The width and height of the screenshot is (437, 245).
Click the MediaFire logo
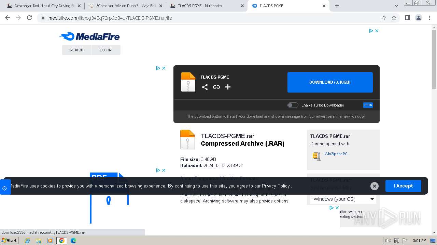(89, 36)
